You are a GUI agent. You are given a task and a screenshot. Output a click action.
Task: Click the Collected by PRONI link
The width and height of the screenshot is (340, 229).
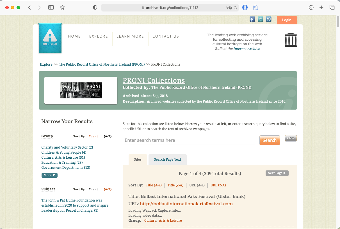click(201, 87)
